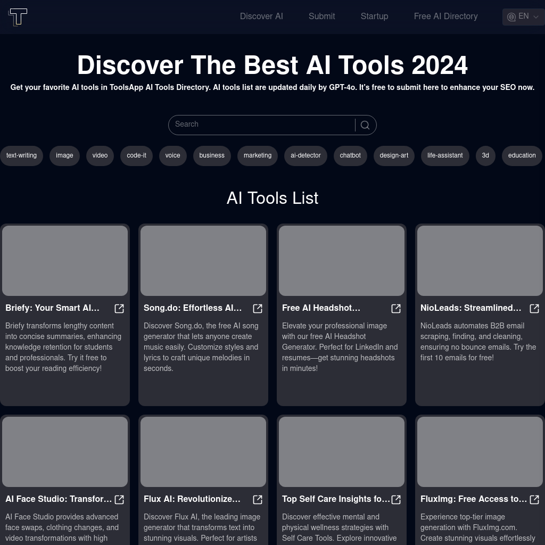
Task: Open the NioLeads external link icon
Action: (x=534, y=309)
